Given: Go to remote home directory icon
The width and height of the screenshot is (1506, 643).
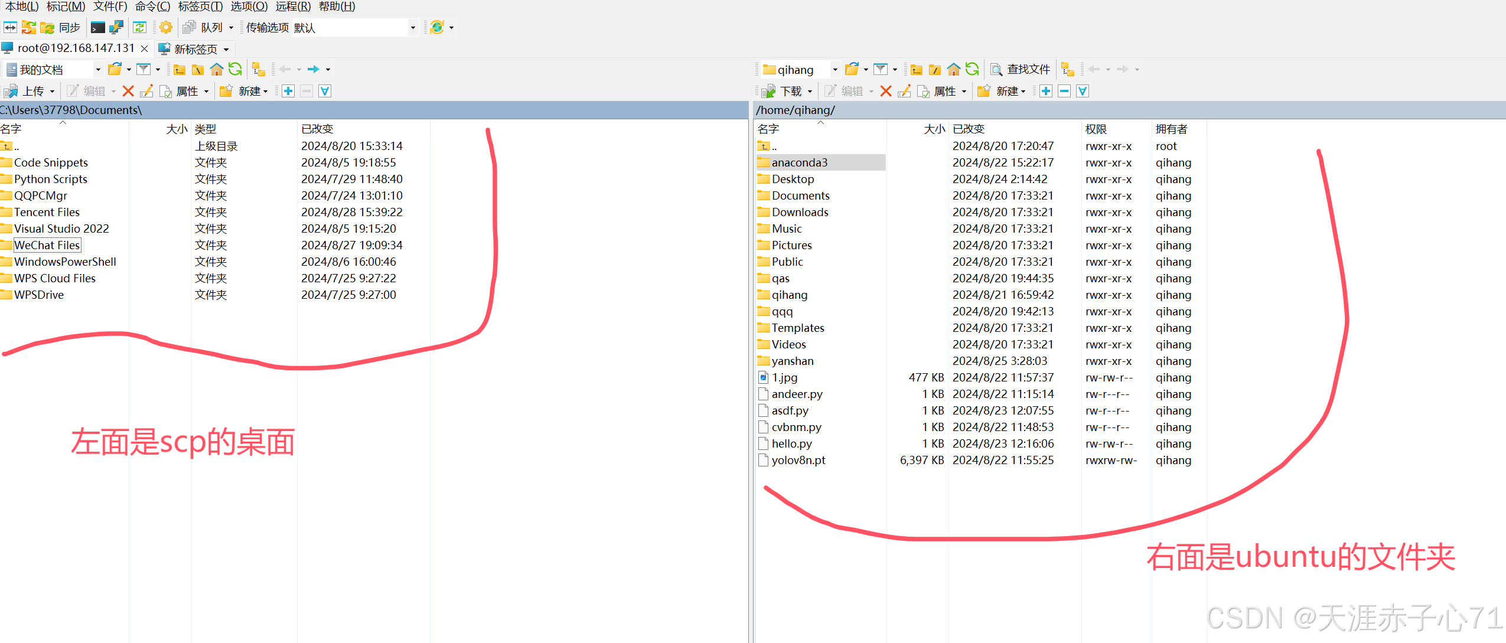Looking at the screenshot, I should (953, 70).
